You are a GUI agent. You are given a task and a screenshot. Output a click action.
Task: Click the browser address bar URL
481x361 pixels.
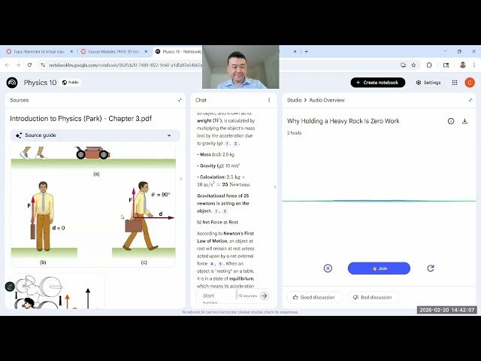(x=126, y=65)
